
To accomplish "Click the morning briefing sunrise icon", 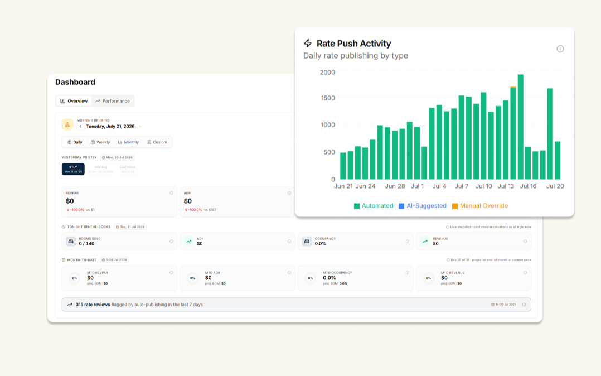I will click(x=67, y=124).
